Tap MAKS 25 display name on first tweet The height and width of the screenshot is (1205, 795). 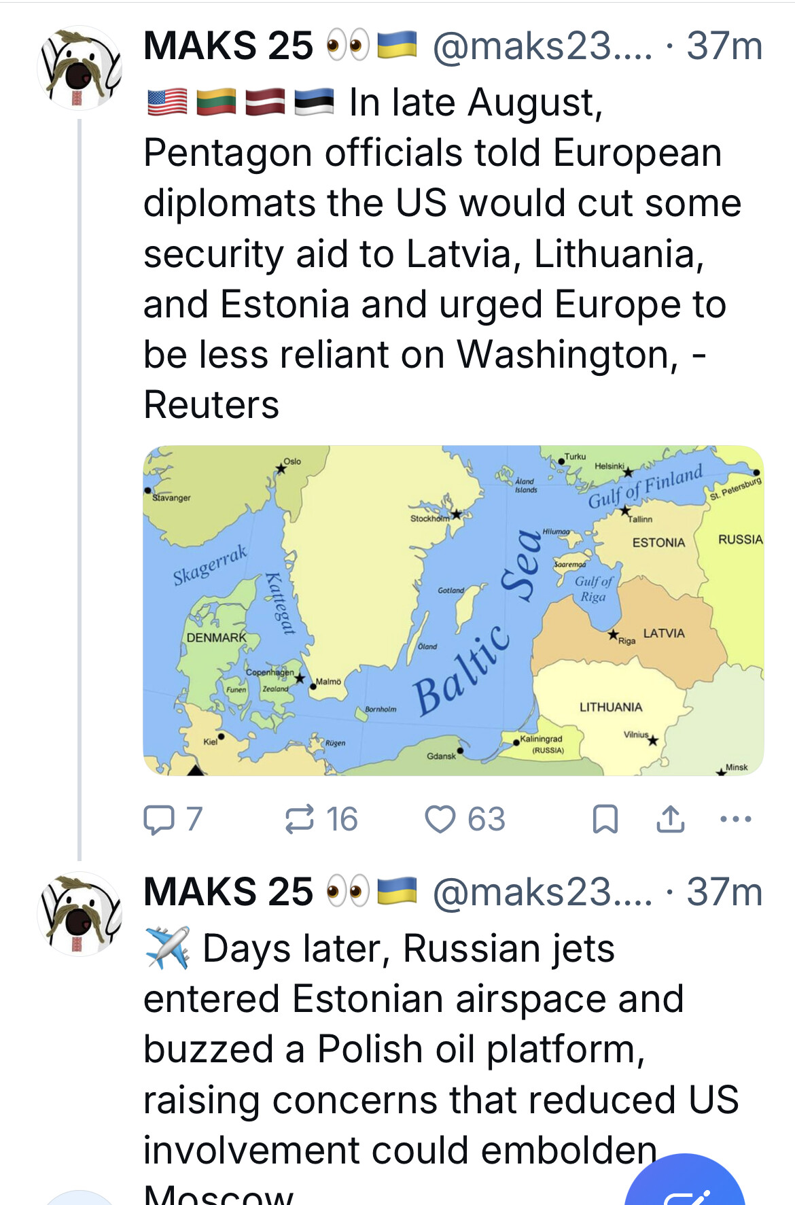click(228, 46)
